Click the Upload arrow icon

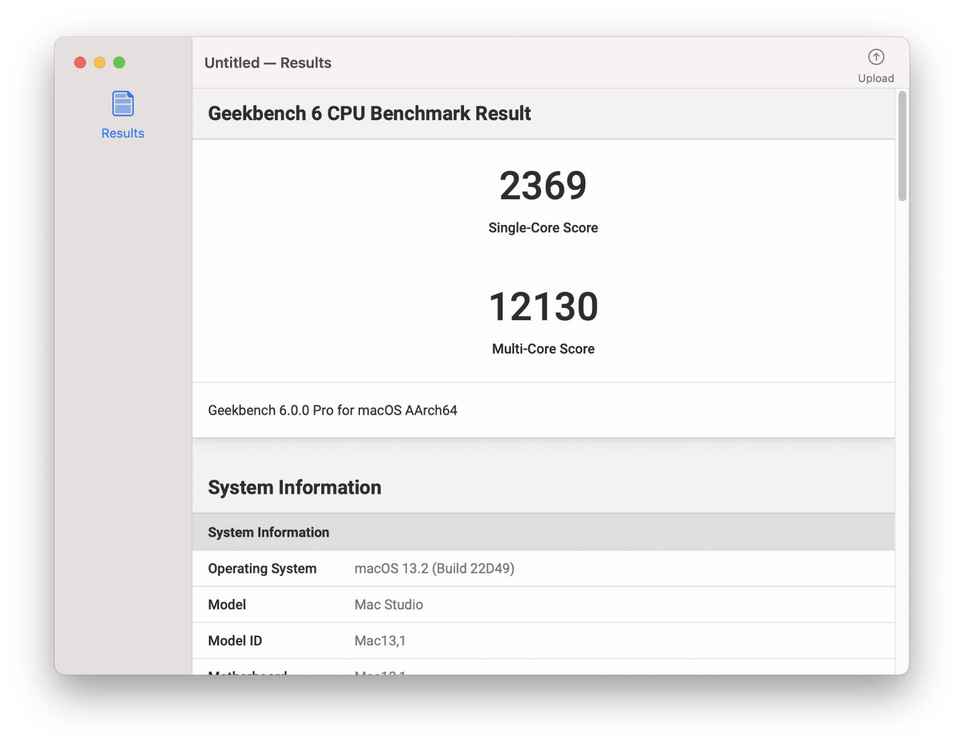pos(876,57)
